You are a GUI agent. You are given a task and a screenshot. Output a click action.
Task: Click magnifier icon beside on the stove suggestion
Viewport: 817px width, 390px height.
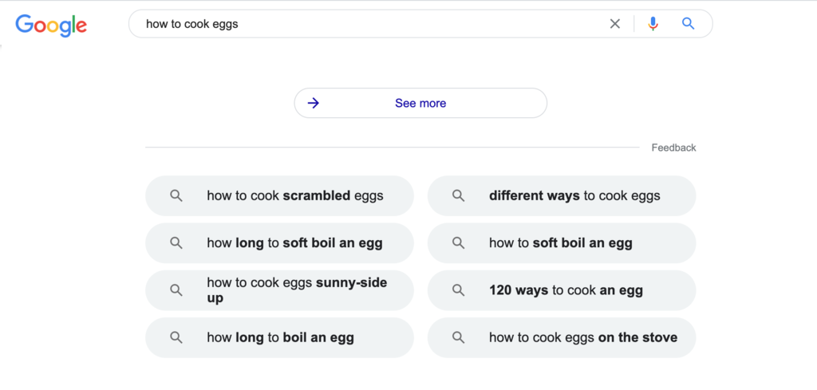pos(458,337)
